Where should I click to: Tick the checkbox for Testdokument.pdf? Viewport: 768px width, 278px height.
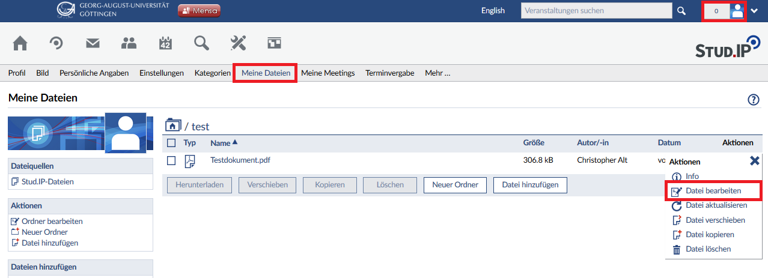click(171, 160)
